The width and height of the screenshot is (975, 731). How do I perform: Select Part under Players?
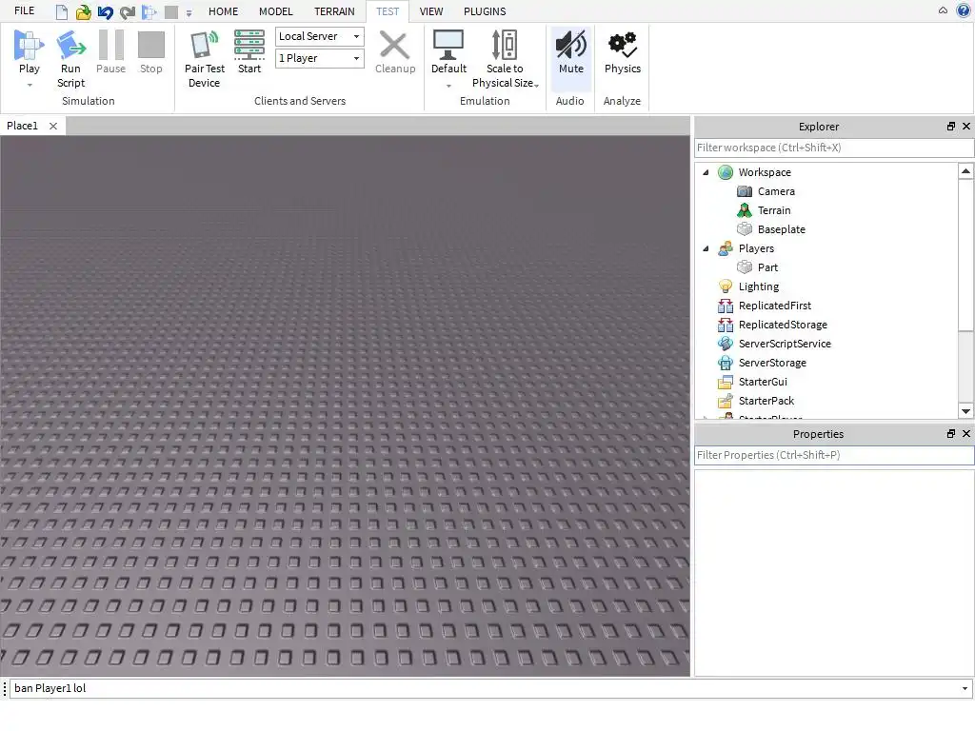click(x=767, y=267)
